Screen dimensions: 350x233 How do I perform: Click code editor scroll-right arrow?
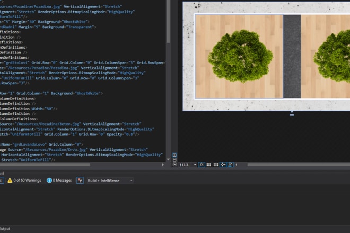(x=163, y=165)
